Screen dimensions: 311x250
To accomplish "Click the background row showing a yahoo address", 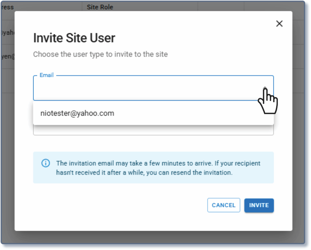I will (x=7, y=32).
